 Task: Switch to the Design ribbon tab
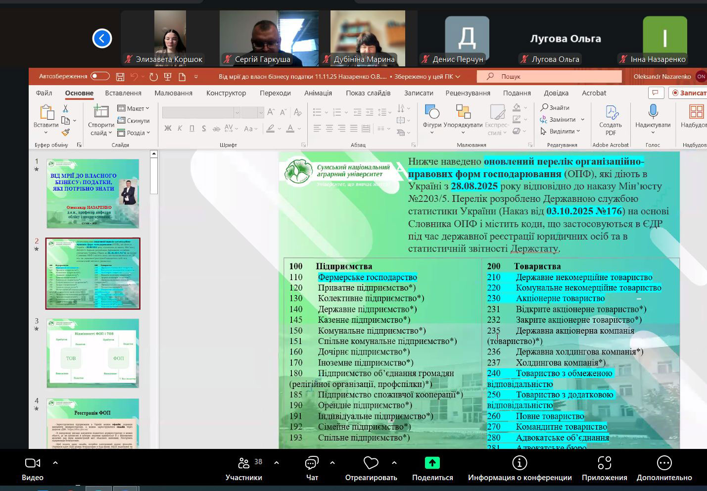(x=226, y=93)
